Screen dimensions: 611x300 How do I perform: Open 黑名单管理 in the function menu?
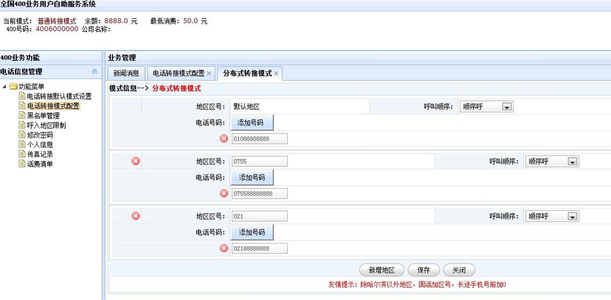pyautogui.click(x=43, y=116)
